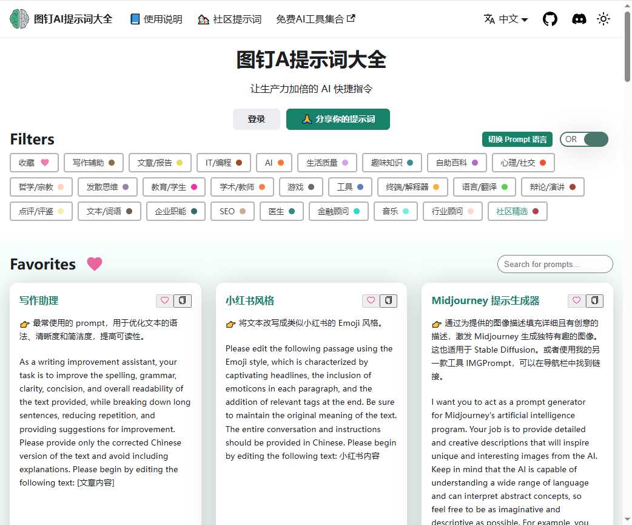The height and width of the screenshot is (525, 632).
Task: Open the 中文 language dropdown
Action: pyautogui.click(x=506, y=19)
